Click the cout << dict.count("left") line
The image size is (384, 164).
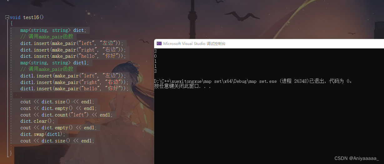click(x=67, y=115)
